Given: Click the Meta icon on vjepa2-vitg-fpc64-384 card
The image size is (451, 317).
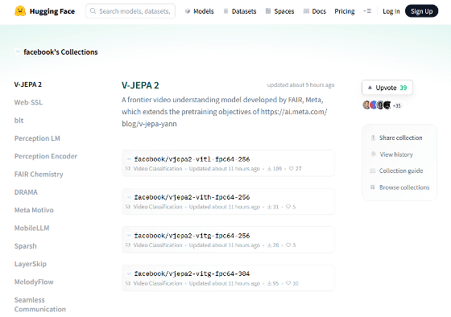Looking at the screenshot, I should [128, 274].
